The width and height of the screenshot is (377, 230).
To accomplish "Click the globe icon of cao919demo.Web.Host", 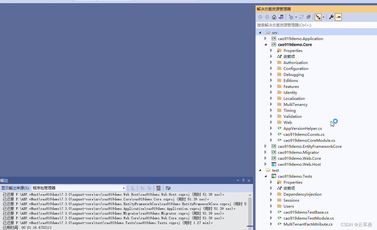I will pos(273,164).
